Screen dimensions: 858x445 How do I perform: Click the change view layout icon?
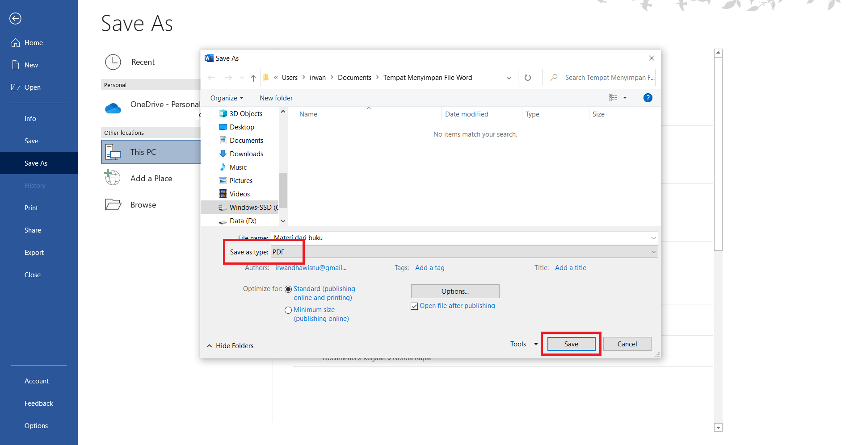tap(613, 98)
